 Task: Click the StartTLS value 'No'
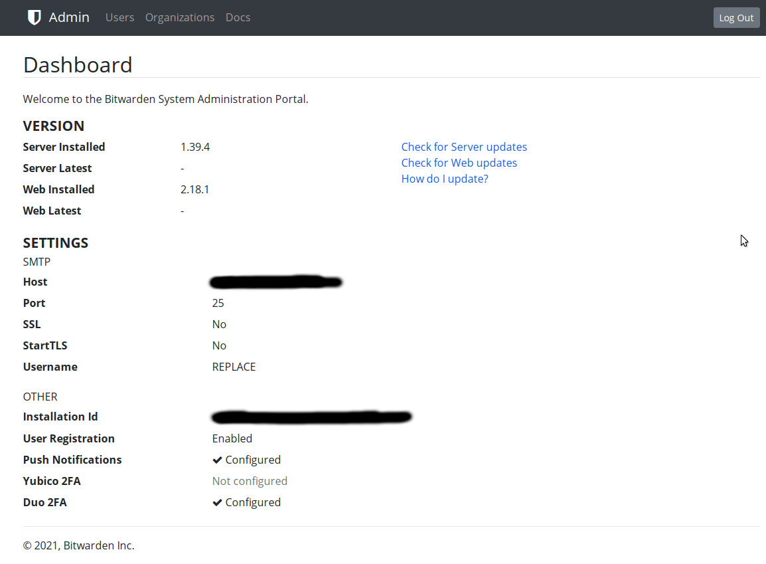(219, 345)
